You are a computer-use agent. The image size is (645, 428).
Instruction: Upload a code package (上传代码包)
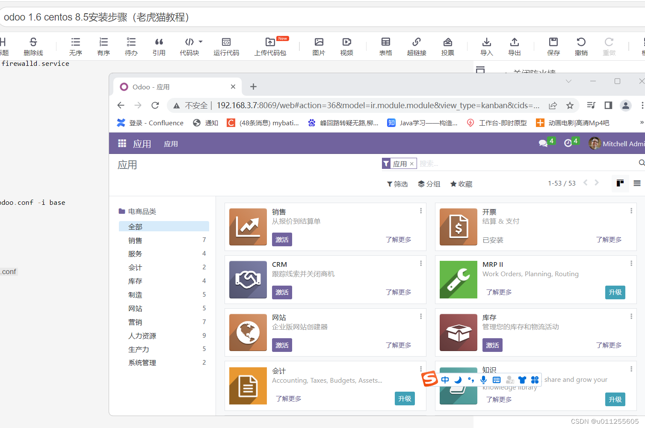pyautogui.click(x=270, y=46)
